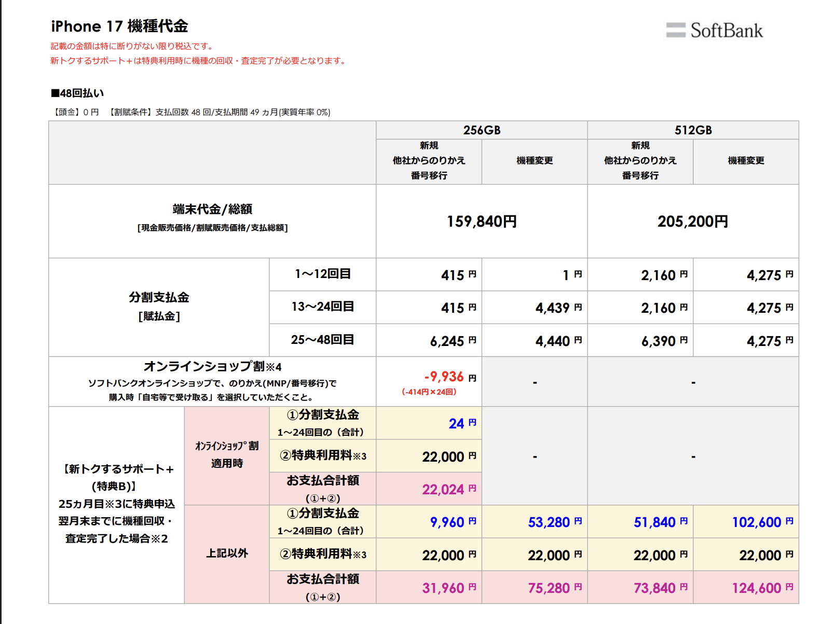This screenshot has height=624, width=821.
Task: Select the オンラインショップ割※4 heading
Action: [212, 367]
